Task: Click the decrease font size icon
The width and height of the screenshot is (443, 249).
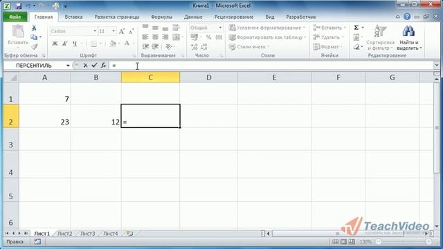Action: pos(131,31)
